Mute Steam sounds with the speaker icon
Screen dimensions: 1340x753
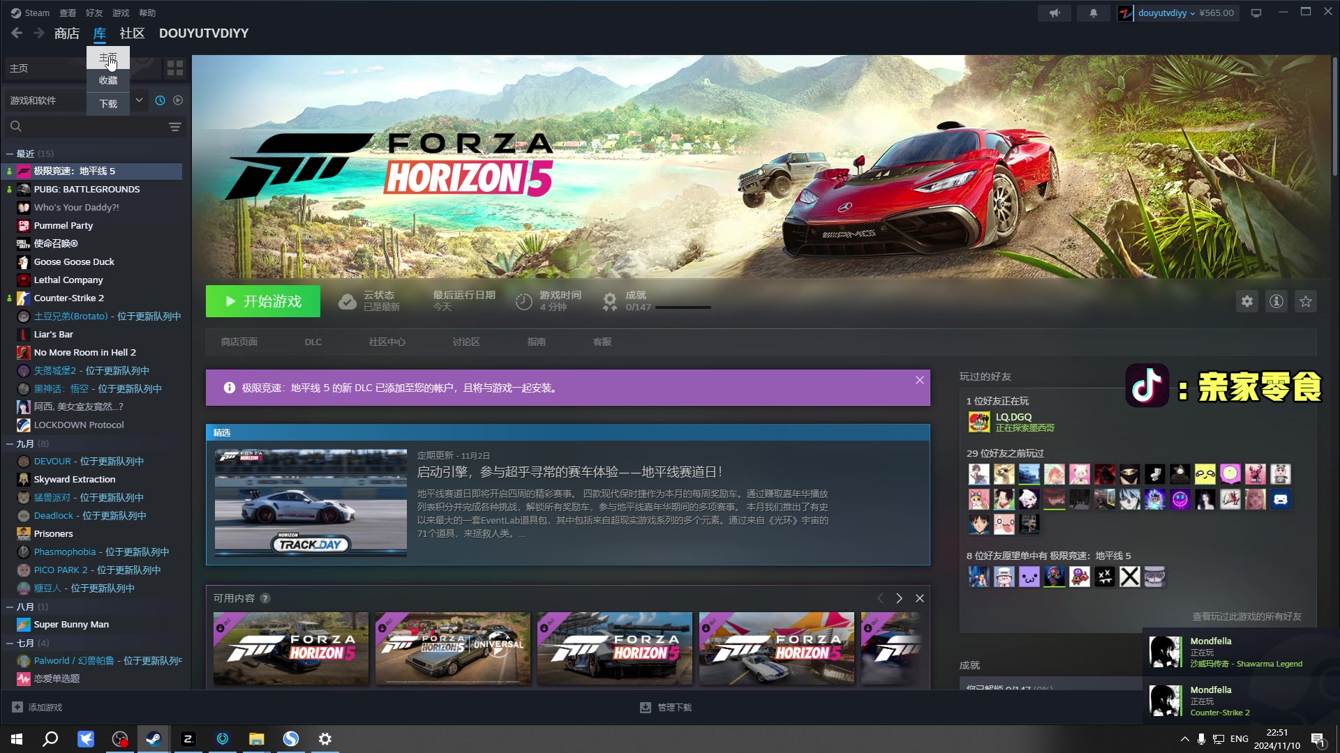pyautogui.click(x=1055, y=13)
